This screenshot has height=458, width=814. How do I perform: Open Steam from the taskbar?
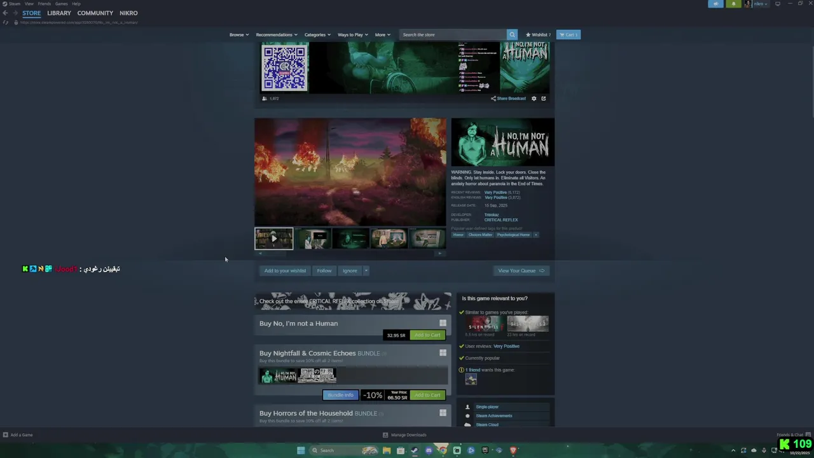coord(415,450)
